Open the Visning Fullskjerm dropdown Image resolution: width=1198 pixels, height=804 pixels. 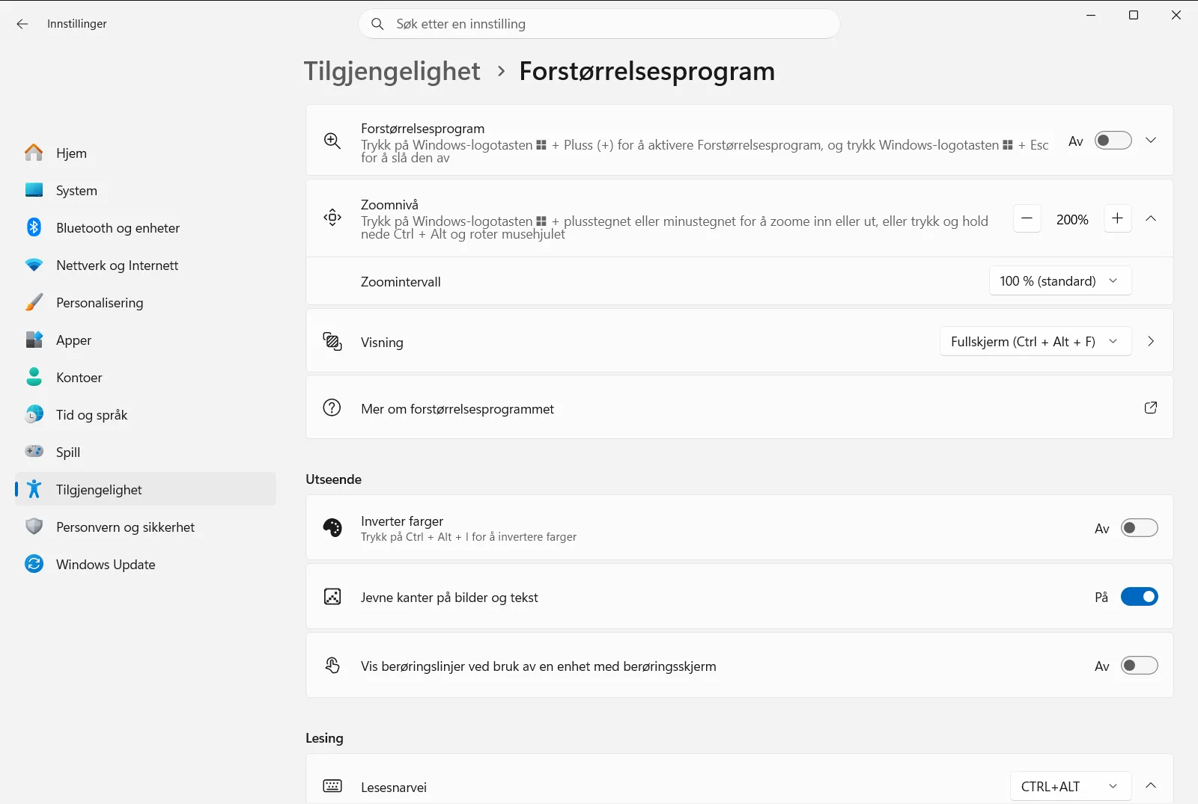pyautogui.click(x=1036, y=341)
